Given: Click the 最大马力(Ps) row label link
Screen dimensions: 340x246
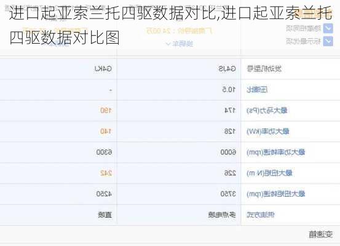Looking at the screenshot, I should click(267, 111).
